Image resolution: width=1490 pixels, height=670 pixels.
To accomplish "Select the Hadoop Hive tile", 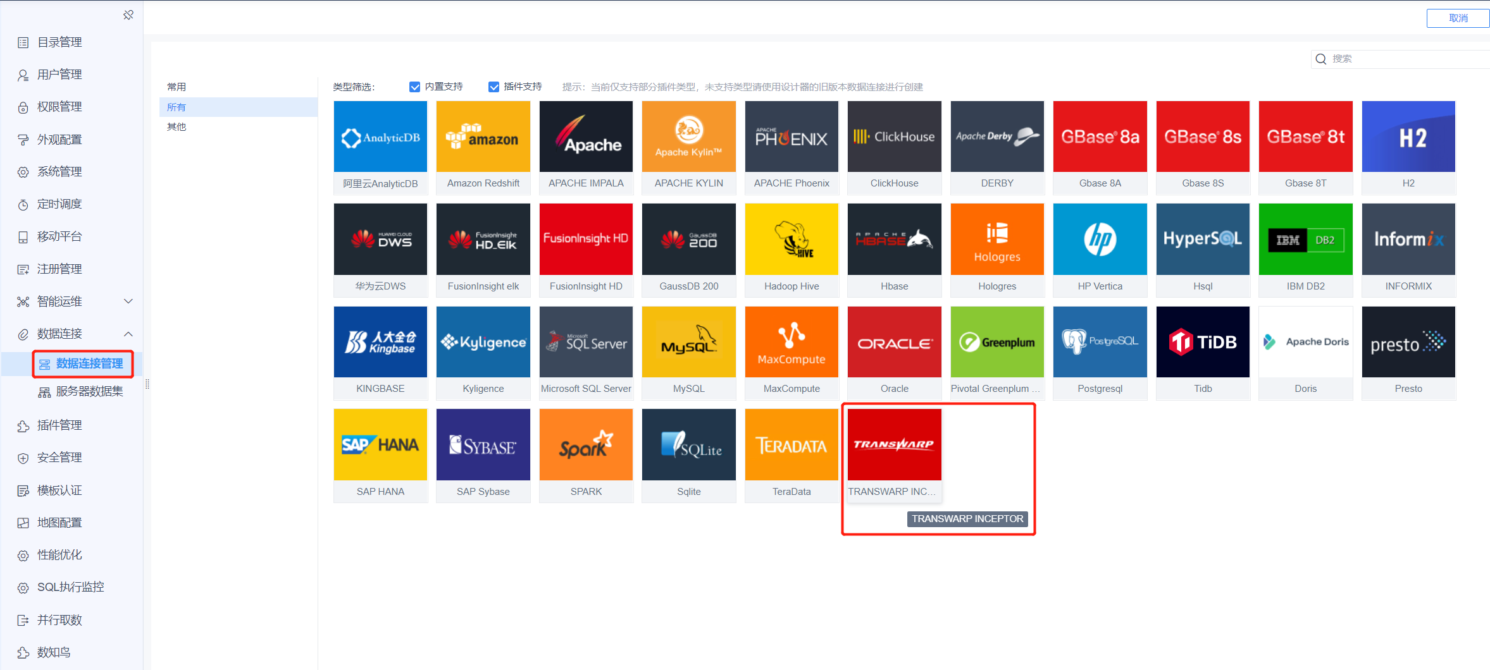I will 792,250.
